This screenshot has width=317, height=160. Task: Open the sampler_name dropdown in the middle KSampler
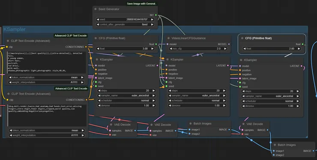pyautogui.click(x=197, y=96)
